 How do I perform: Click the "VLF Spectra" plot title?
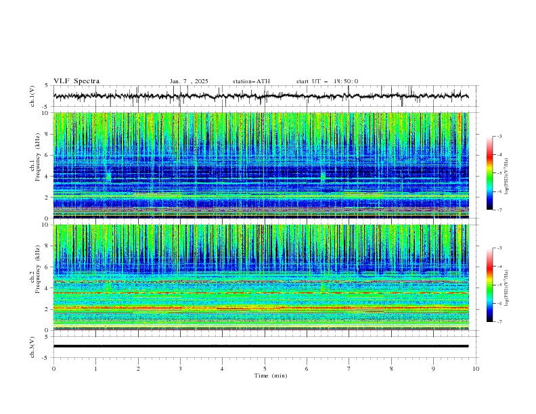76,81
